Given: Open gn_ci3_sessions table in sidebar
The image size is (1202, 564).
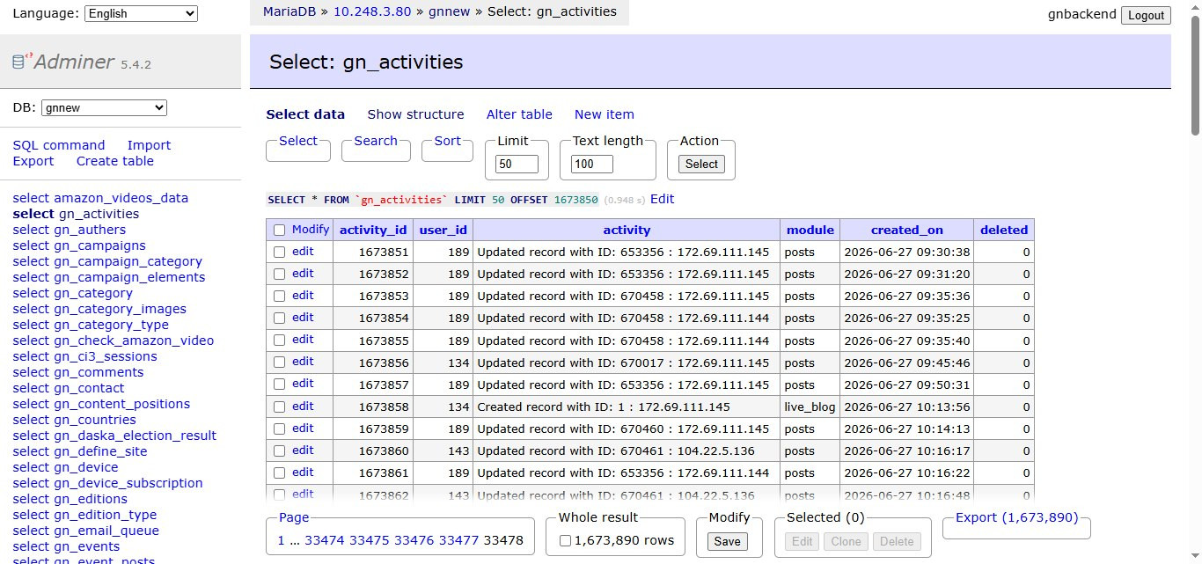Looking at the screenshot, I should (x=106, y=356).
